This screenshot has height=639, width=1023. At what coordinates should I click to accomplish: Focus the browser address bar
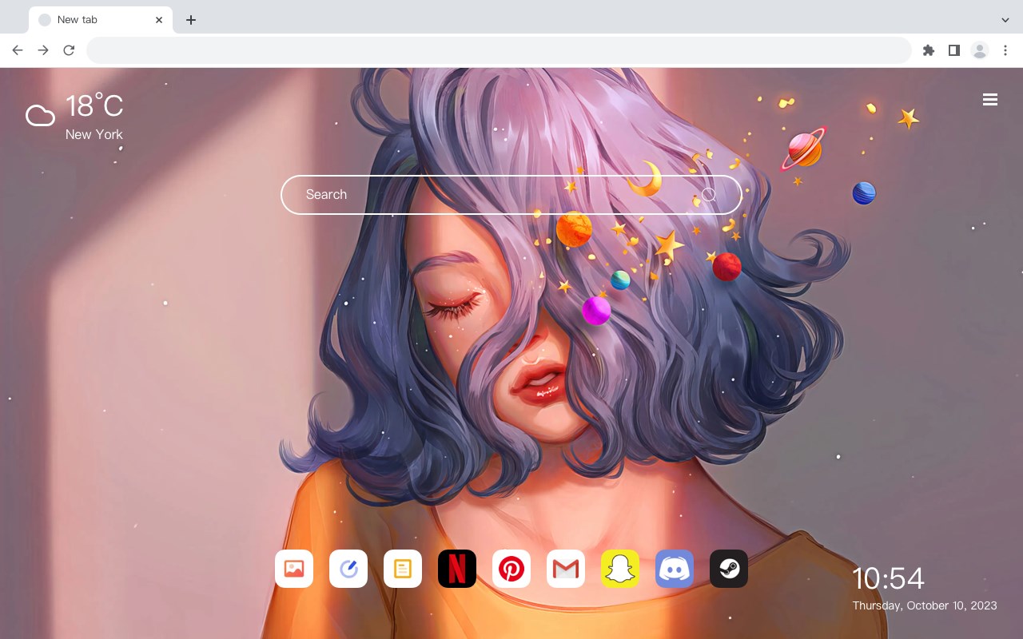pyautogui.click(x=499, y=50)
